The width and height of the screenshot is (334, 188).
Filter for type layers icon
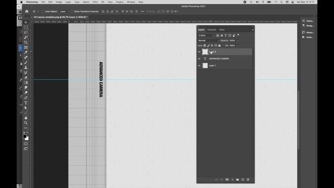click(226, 36)
